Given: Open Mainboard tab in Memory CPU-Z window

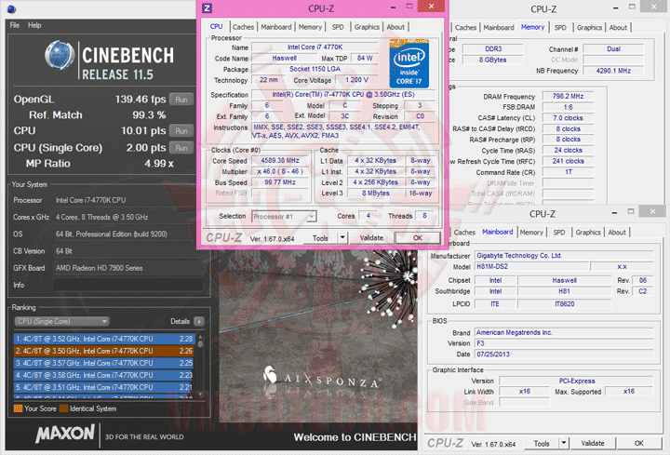Looking at the screenshot, I should [499, 27].
